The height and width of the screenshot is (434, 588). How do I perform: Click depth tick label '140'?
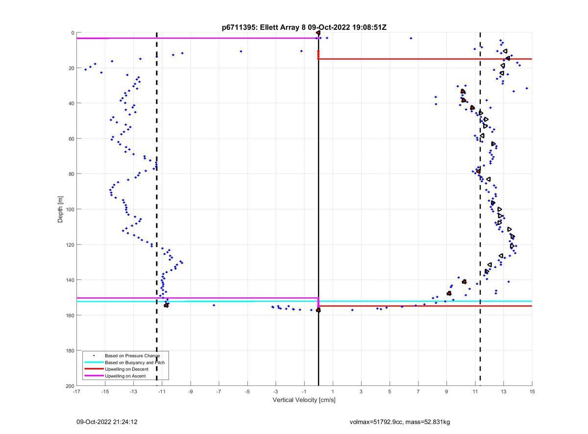[70, 280]
